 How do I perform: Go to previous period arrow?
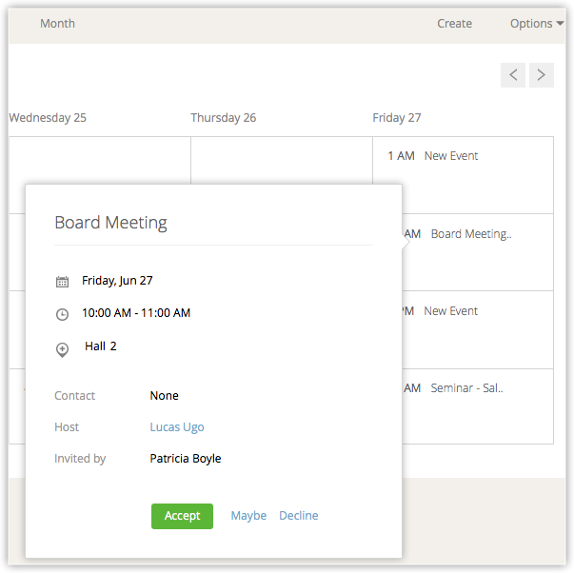(x=513, y=75)
